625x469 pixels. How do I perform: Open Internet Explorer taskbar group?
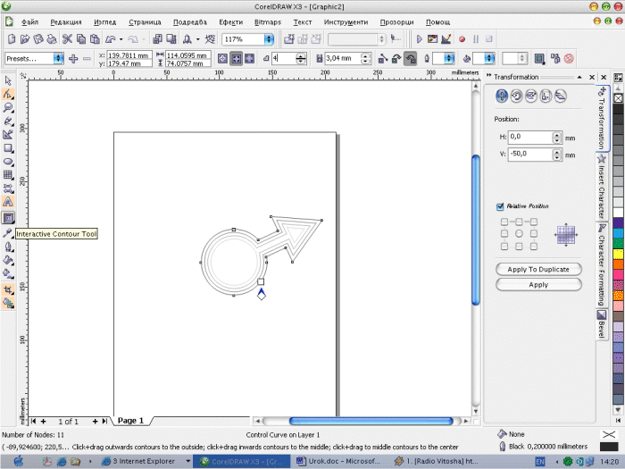coord(145,461)
